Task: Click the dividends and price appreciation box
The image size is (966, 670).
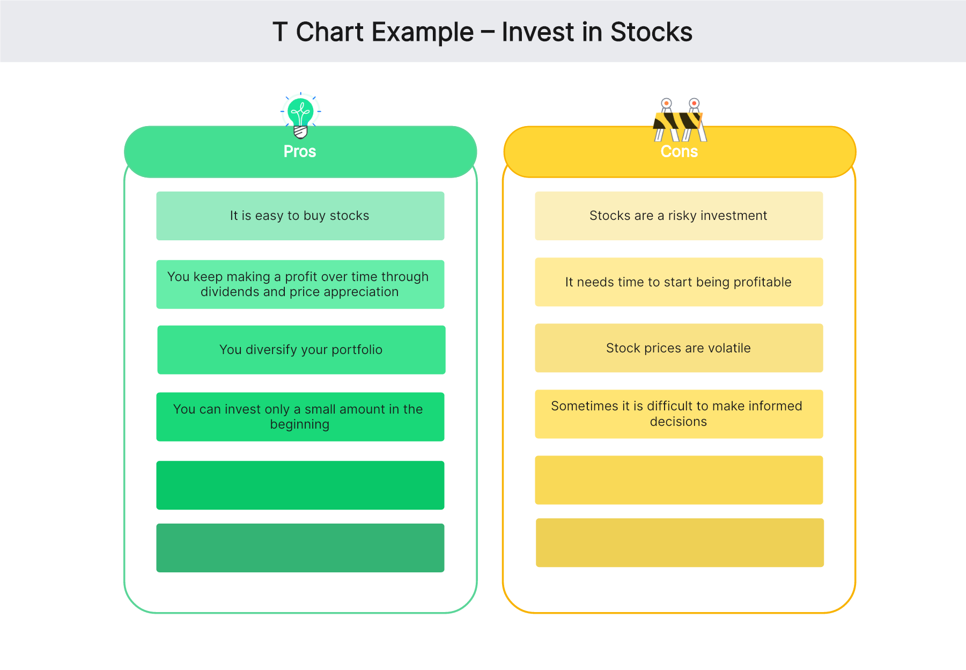Action: [300, 284]
